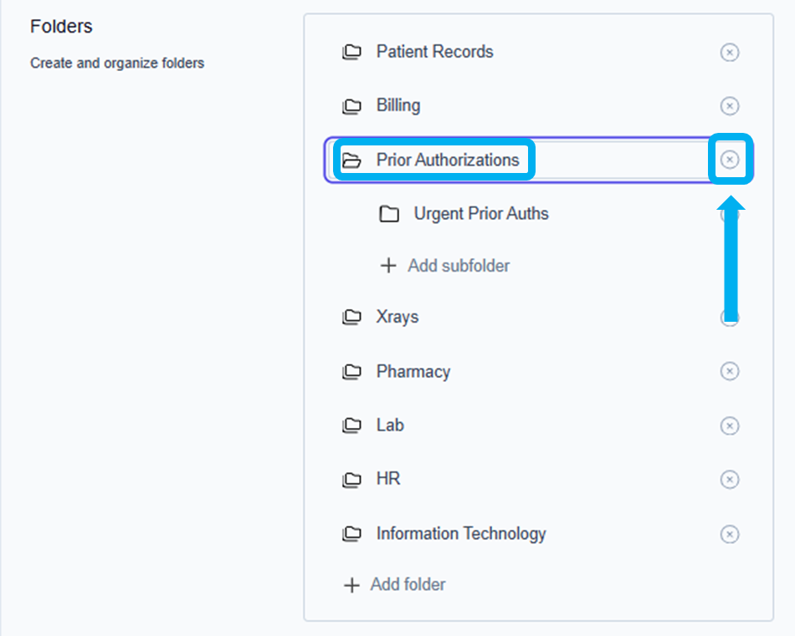This screenshot has height=636, width=795.
Task: Delete the Billing folder using X
Action: pyautogui.click(x=730, y=106)
